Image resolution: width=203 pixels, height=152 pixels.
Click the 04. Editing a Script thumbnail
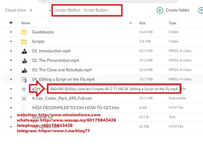[24, 80]
